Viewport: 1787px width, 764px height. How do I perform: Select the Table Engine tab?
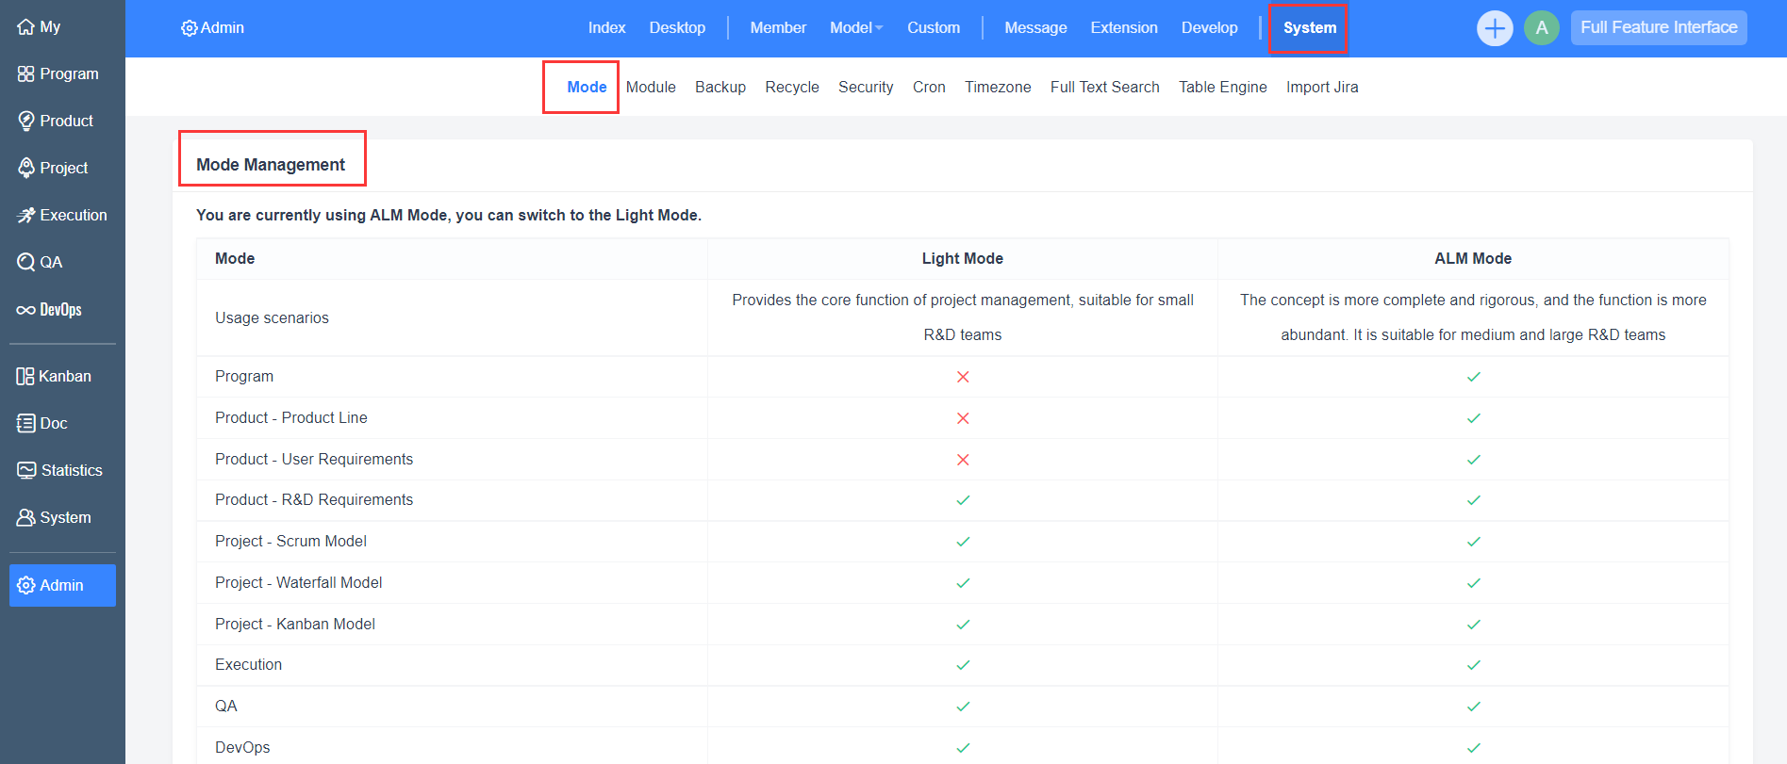pos(1222,88)
